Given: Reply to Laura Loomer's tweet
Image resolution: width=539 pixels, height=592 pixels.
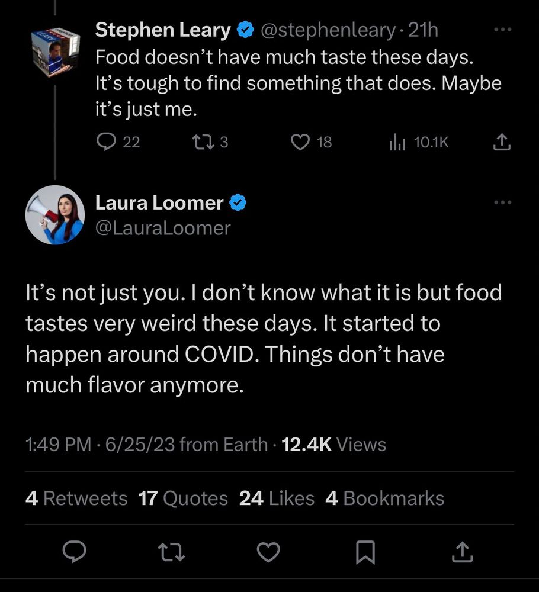Looking at the screenshot, I should pyautogui.click(x=74, y=552).
